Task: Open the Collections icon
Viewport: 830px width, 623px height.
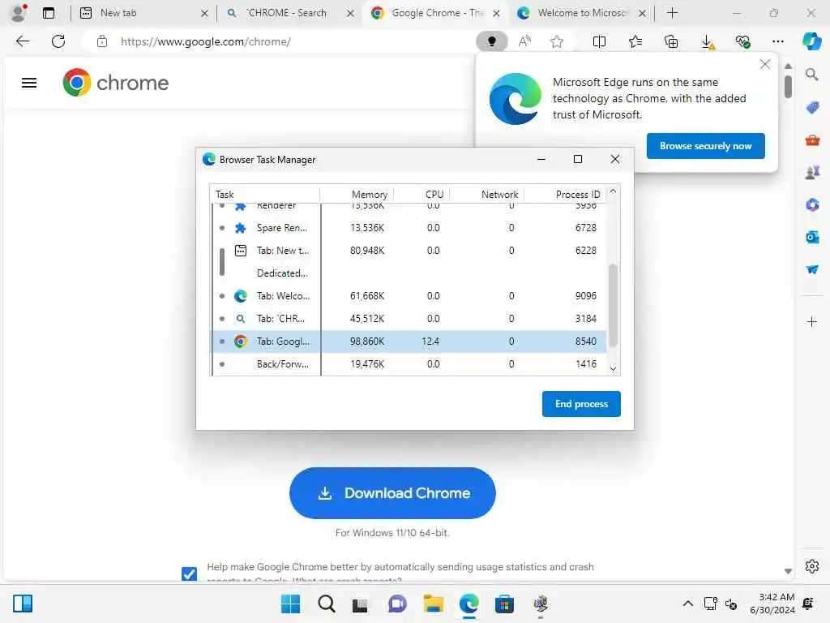Action: (x=670, y=41)
